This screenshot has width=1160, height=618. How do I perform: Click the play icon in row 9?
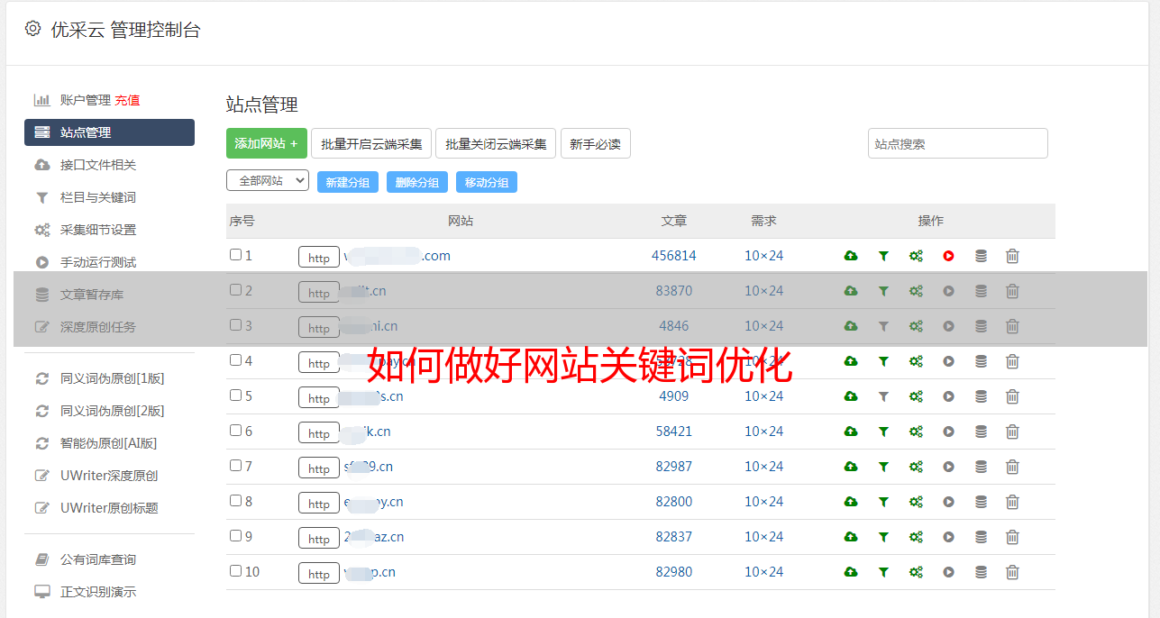948,537
